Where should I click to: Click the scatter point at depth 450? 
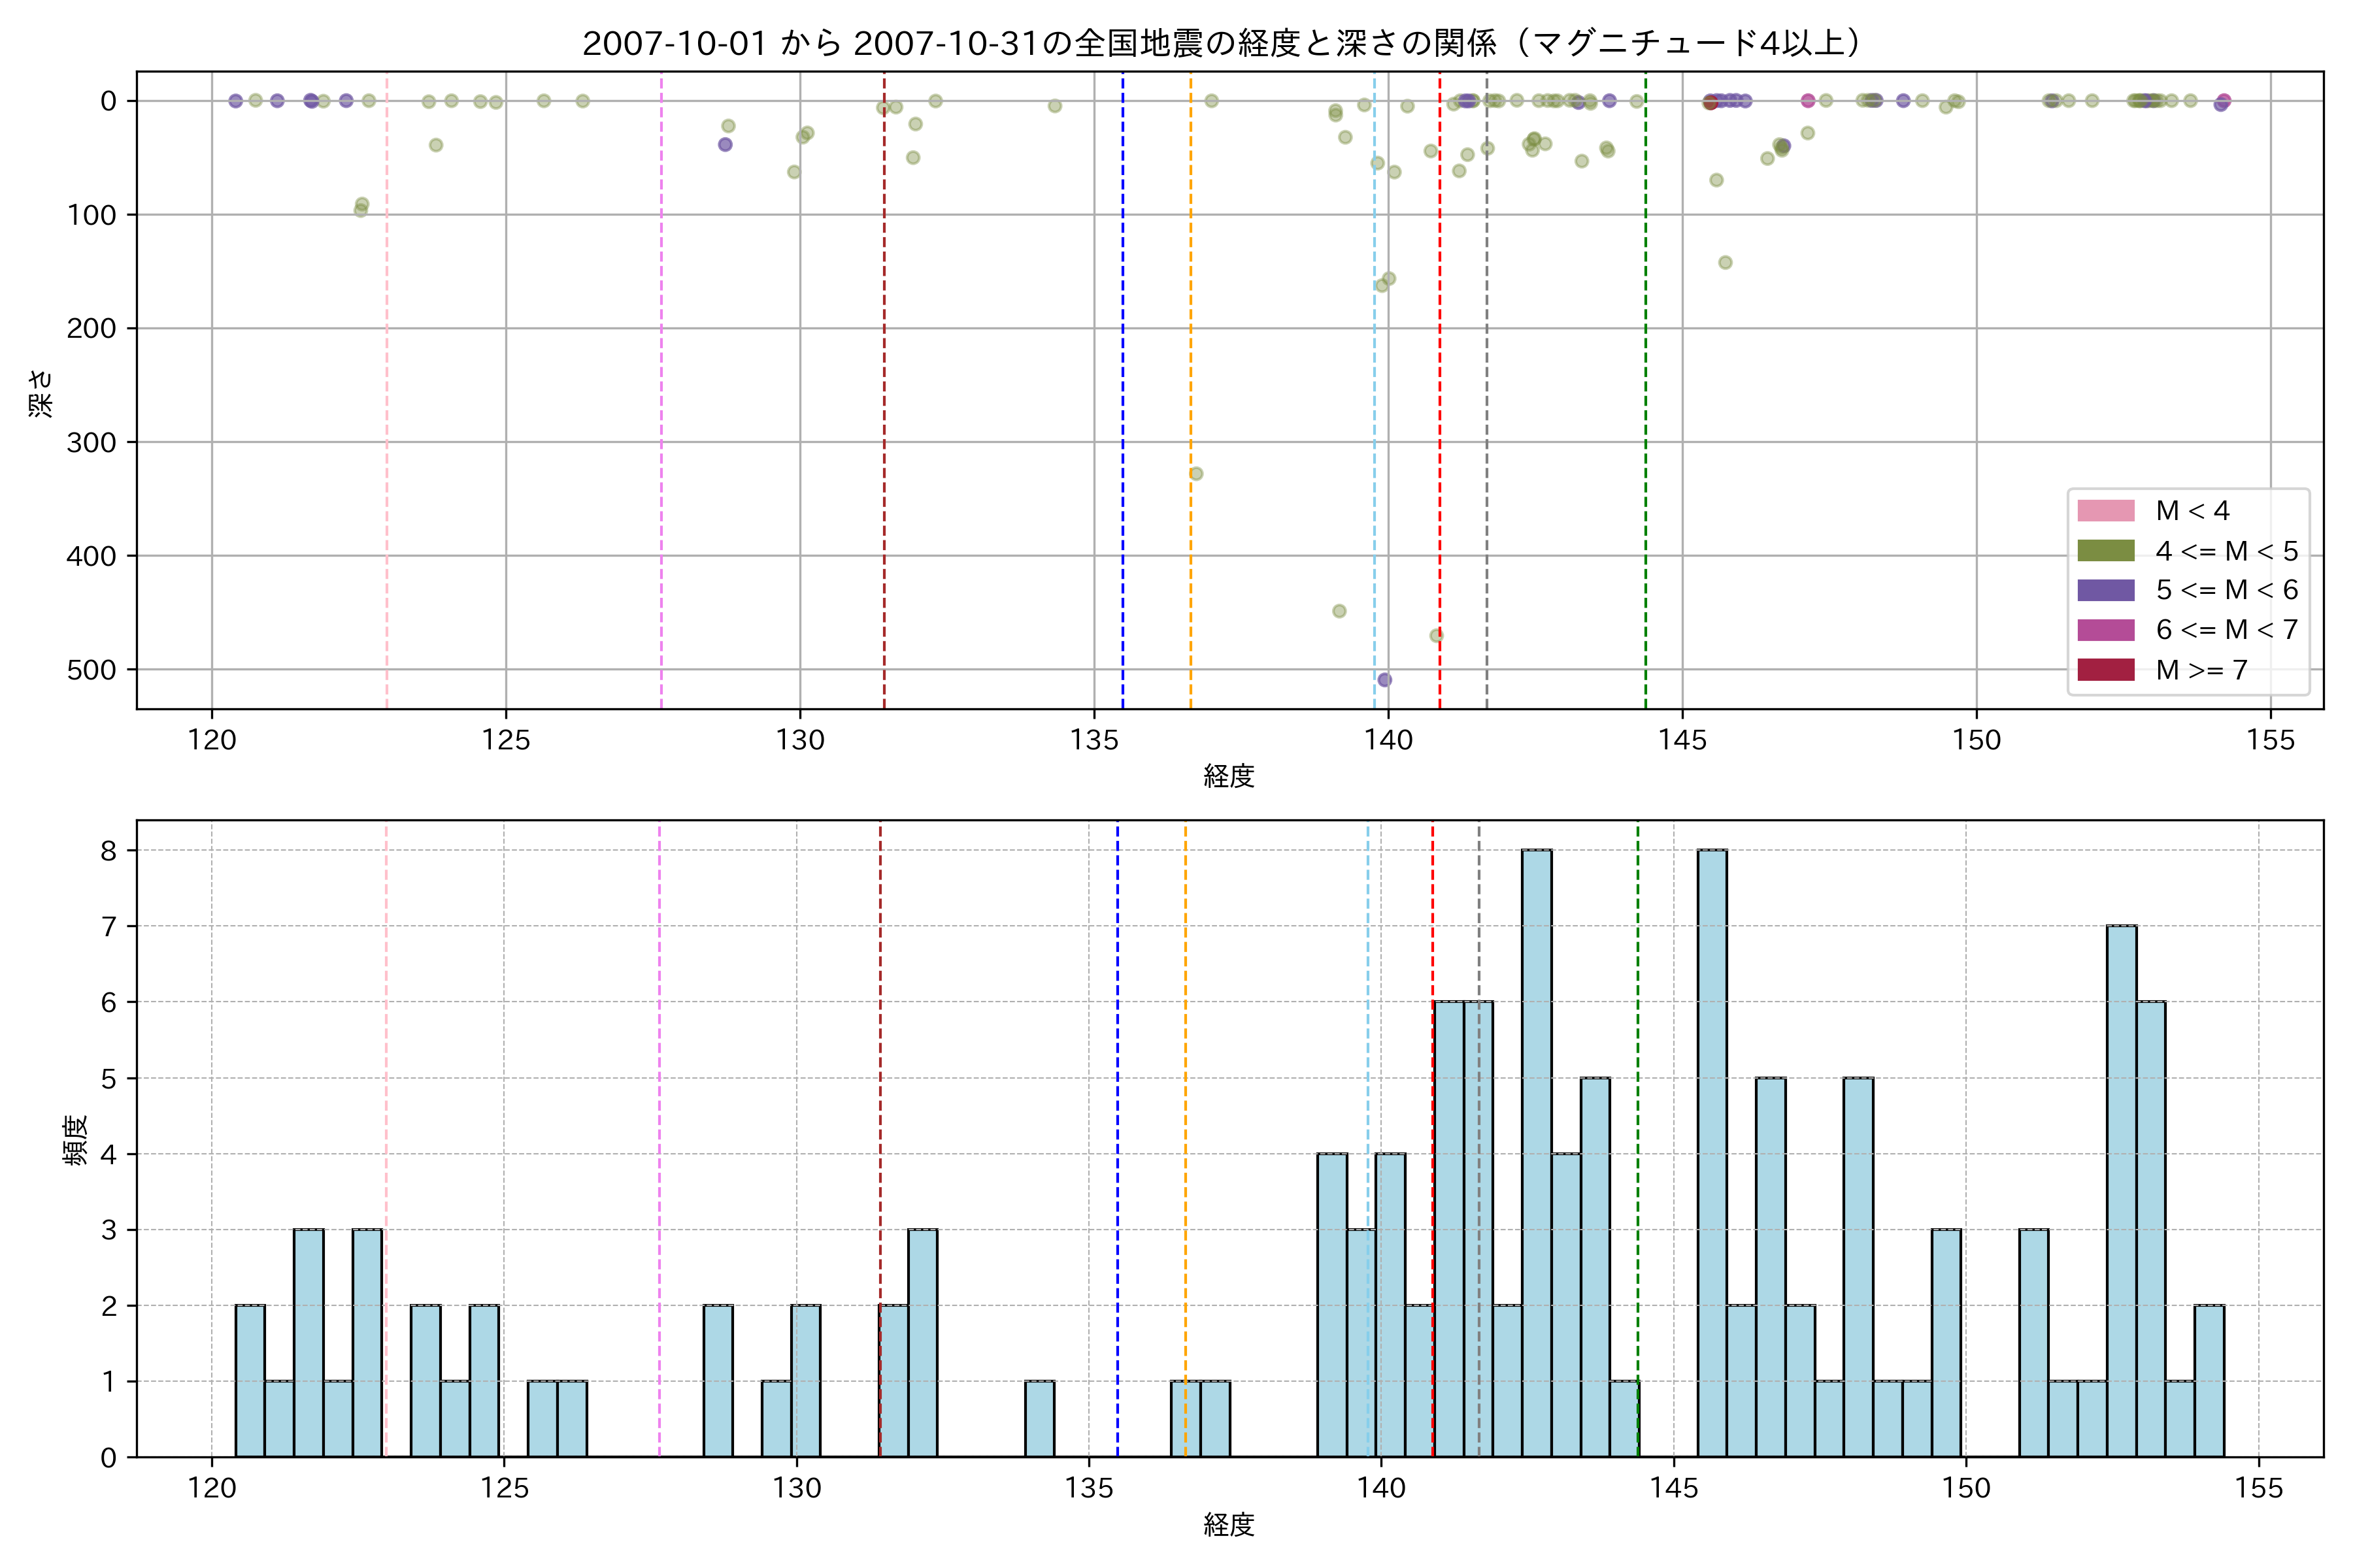coord(1339,611)
